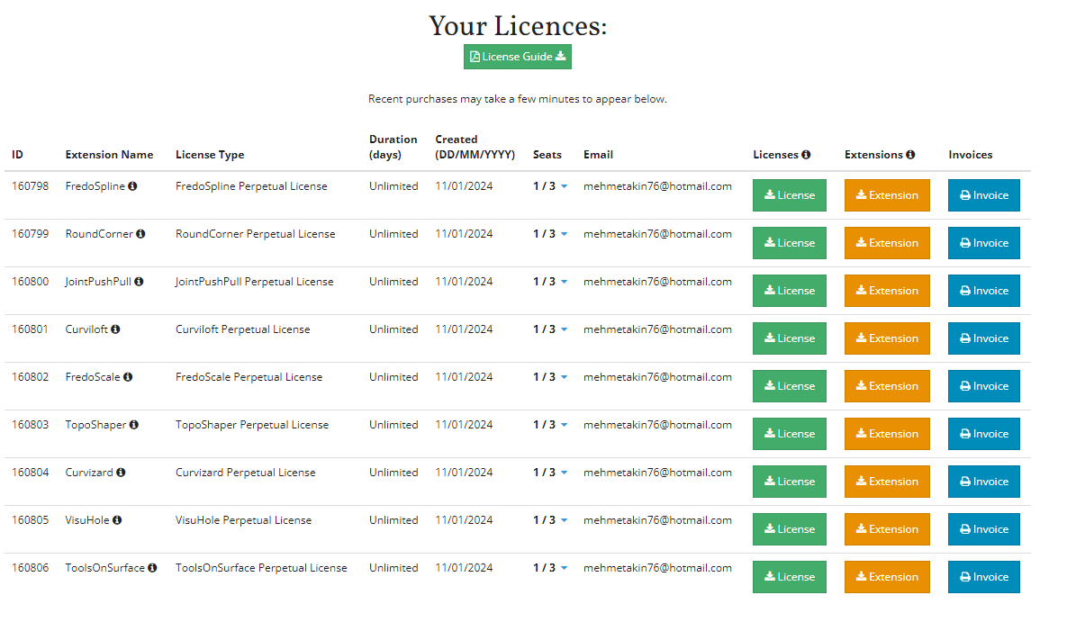Expand seats dropdown for Curvizard row
The height and width of the screenshot is (640, 1067).
pyautogui.click(x=565, y=472)
